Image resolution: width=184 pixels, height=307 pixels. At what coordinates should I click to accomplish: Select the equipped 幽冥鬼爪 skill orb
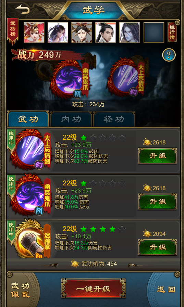69,79
